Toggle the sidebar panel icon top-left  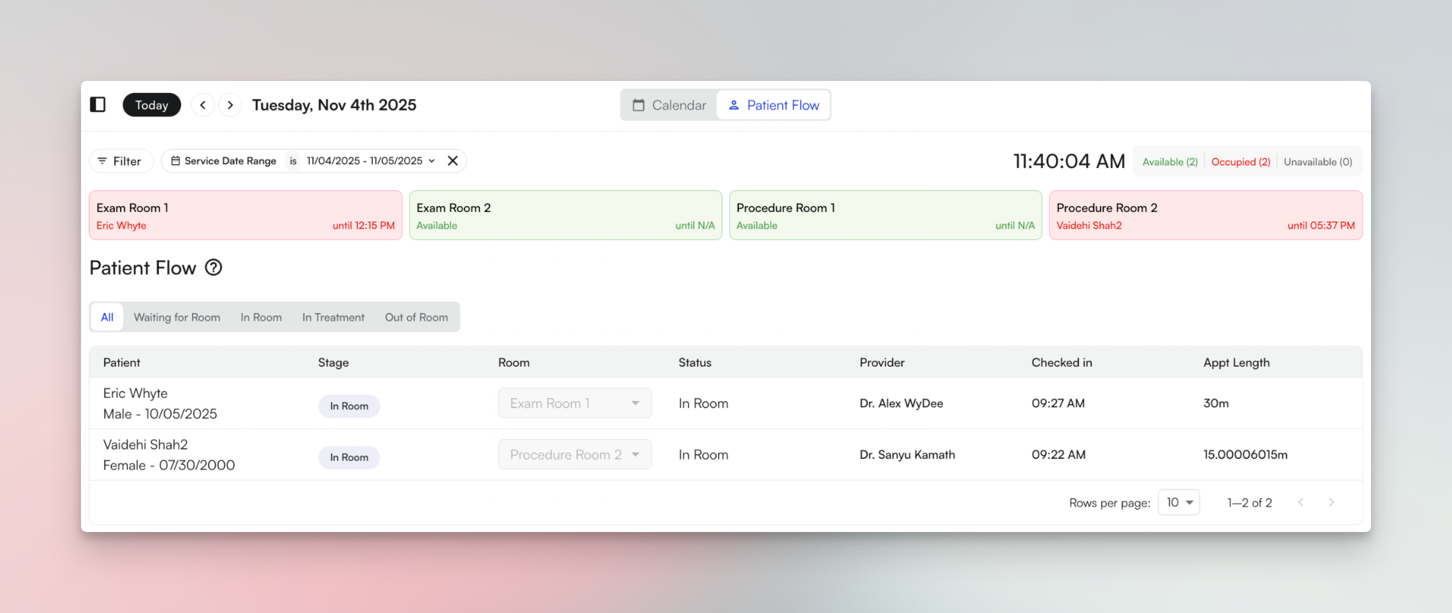coord(98,105)
